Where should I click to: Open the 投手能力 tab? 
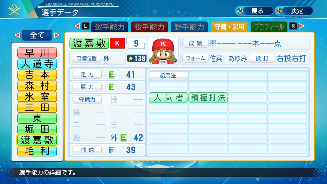click(149, 27)
